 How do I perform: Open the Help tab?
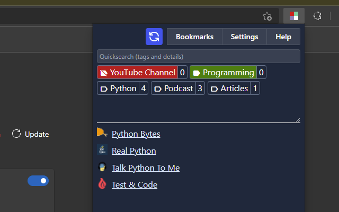(x=283, y=37)
